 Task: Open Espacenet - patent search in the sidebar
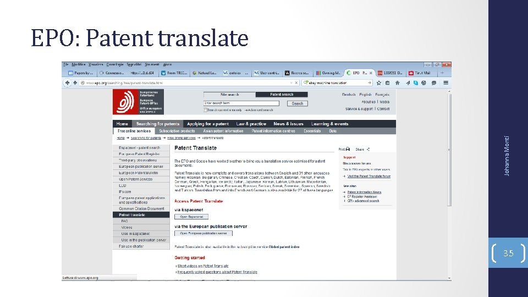[x=141, y=148]
